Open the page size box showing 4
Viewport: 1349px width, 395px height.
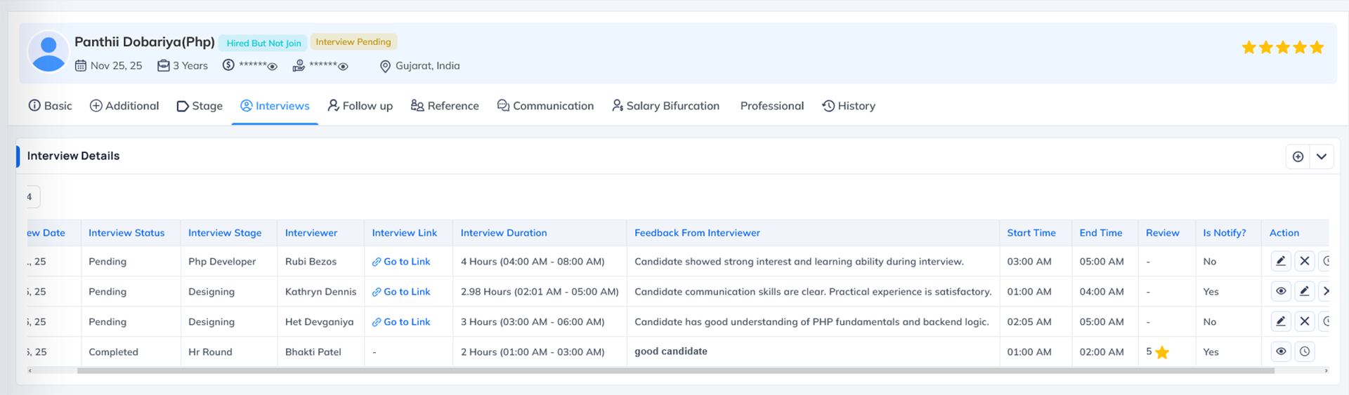click(31, 197)
